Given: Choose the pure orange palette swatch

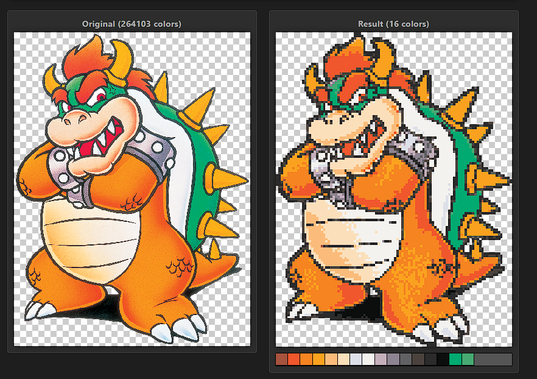Looking at the screenshot, I should 306,360.
